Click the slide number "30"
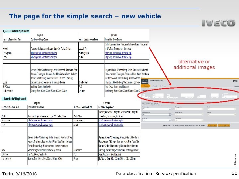 pyautogui.click(x=235, y=173)
